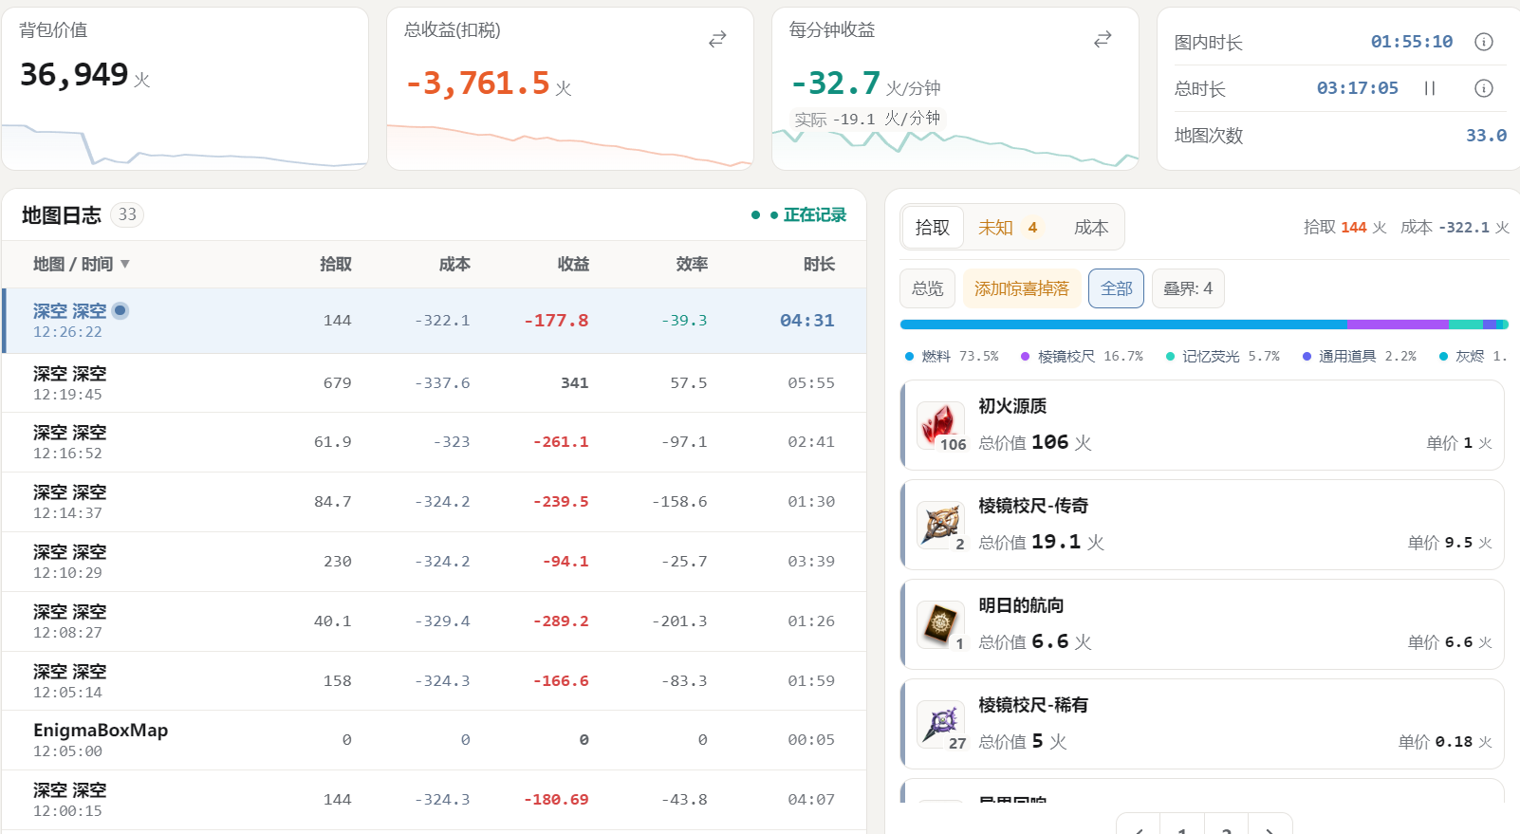Switch to the 成本 tab
The height and width of the screenshot is (834, 1520).
[x=1091, y=228]
